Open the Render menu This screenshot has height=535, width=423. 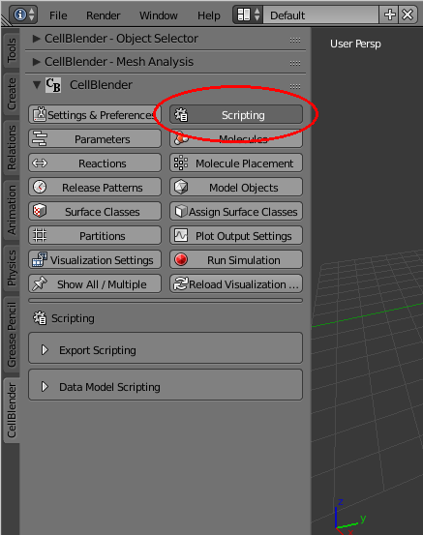click(x=104, y=15)
